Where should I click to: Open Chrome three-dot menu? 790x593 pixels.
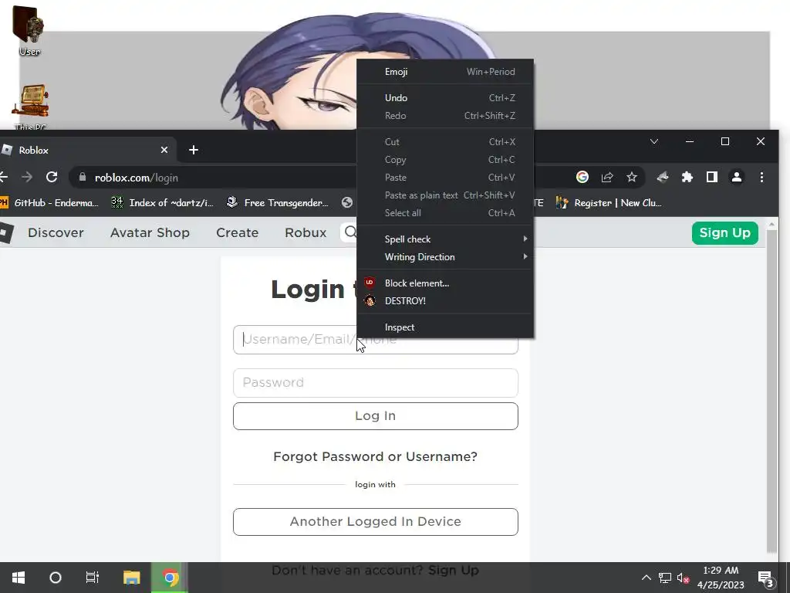click(761, 177)
